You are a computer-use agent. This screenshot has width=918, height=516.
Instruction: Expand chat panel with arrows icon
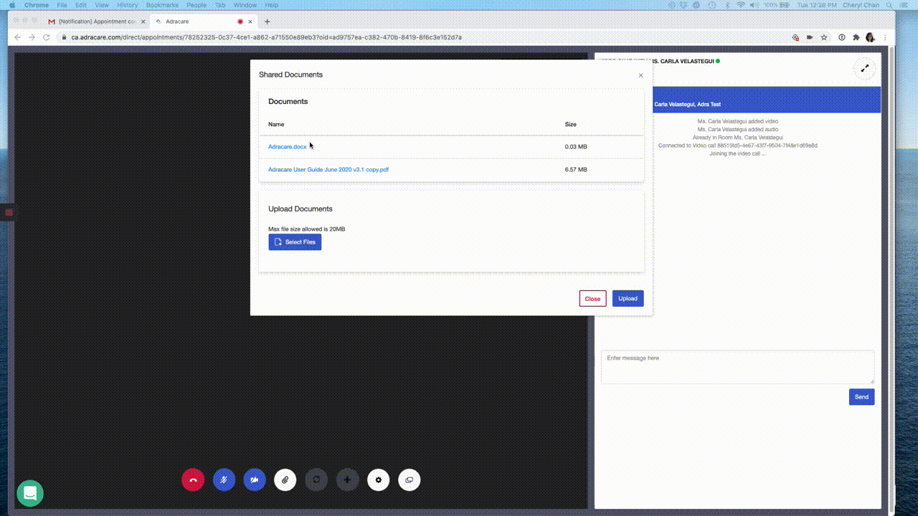pos(865,68)
